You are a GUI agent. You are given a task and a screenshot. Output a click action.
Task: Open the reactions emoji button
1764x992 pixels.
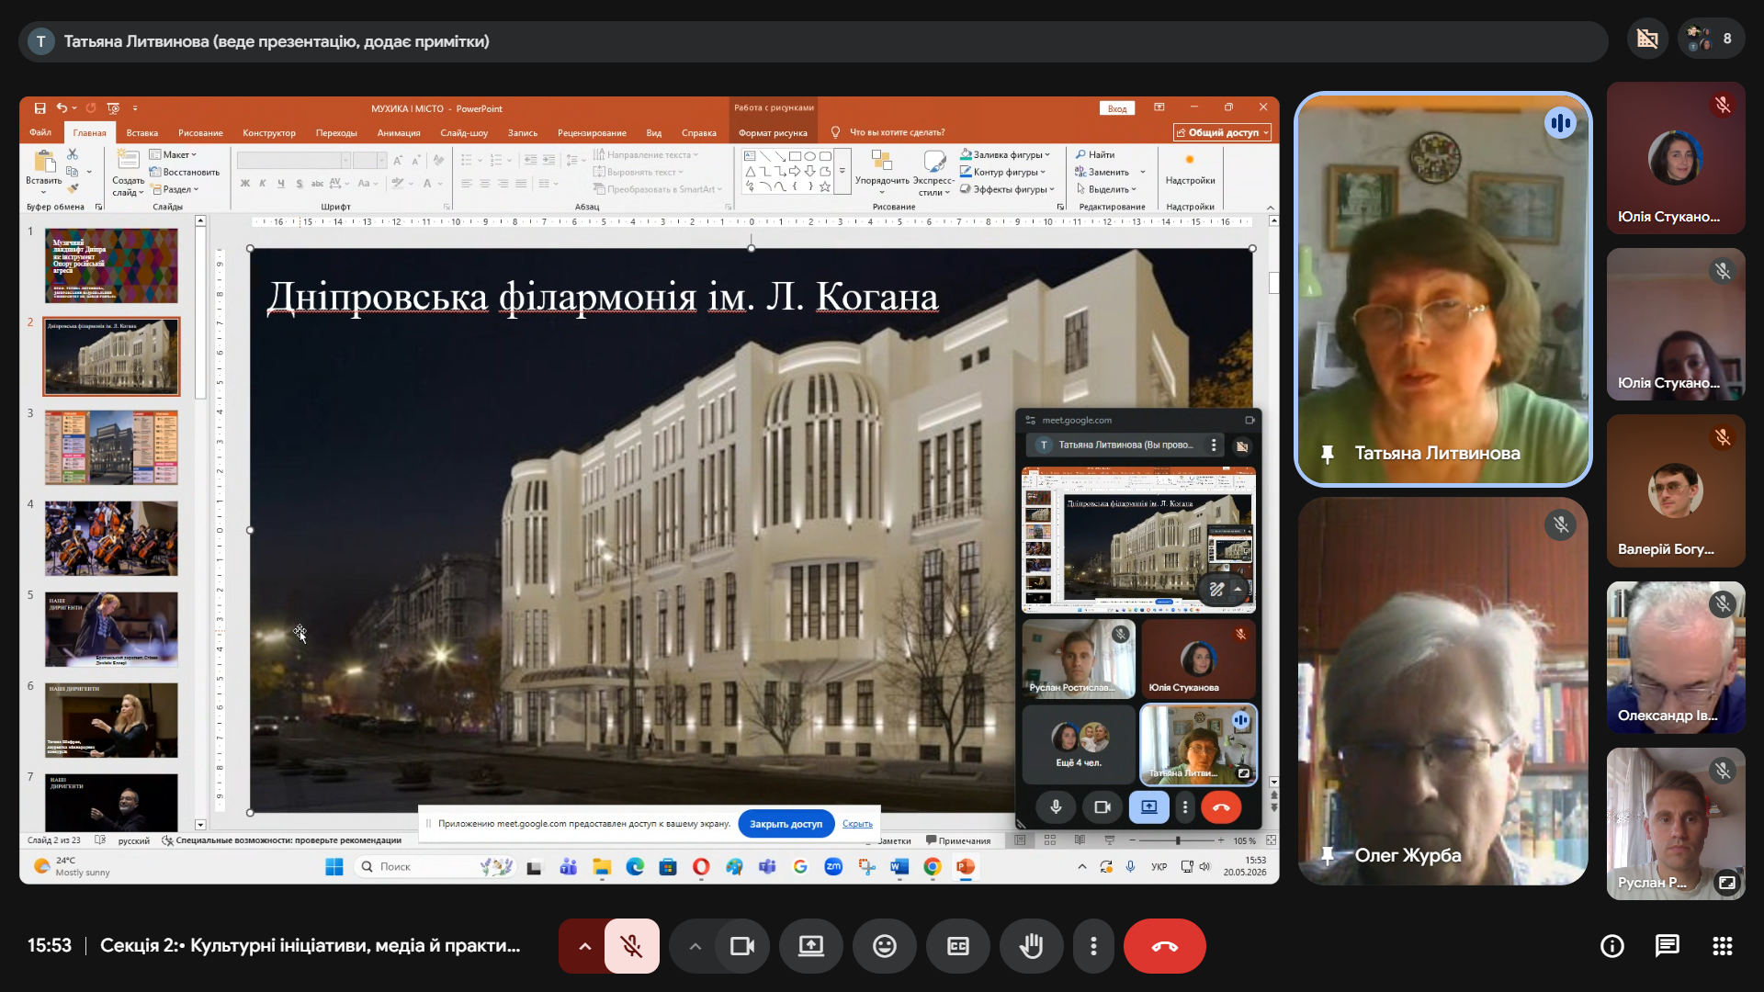[884, 946]
